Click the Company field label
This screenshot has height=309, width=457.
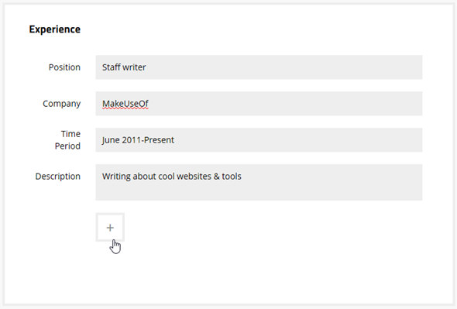(61, 104)
